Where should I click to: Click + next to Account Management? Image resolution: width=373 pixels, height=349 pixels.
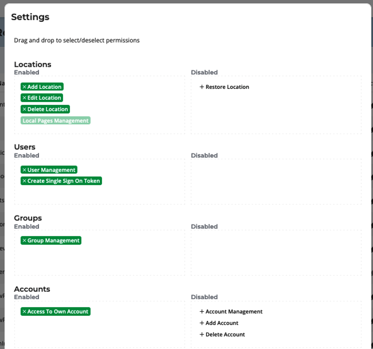[x=201, y=312]
